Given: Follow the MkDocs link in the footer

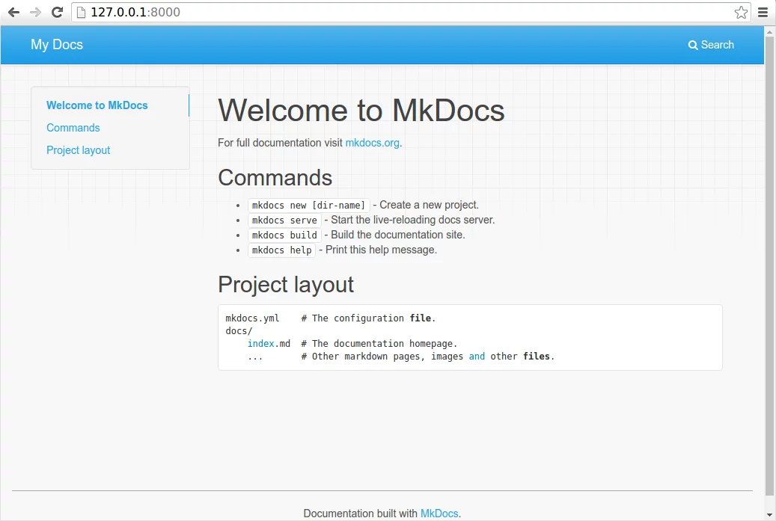Looking at the screenshot, I should (439, 514).
